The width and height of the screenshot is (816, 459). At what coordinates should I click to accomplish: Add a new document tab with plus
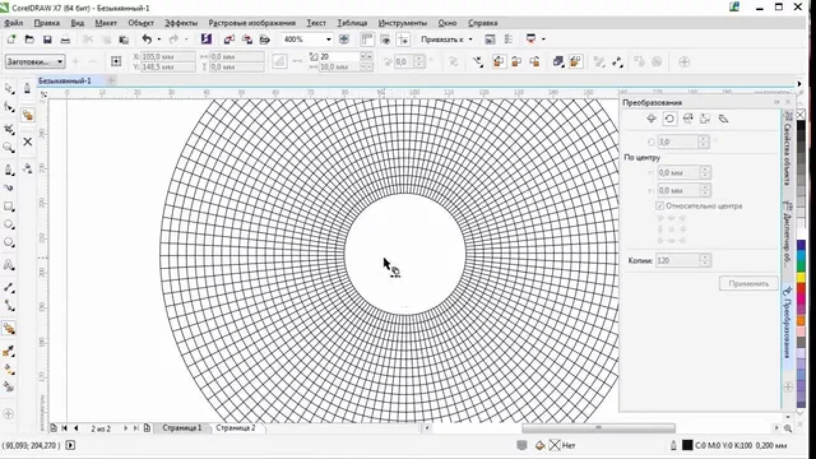[x=112, y=81]
